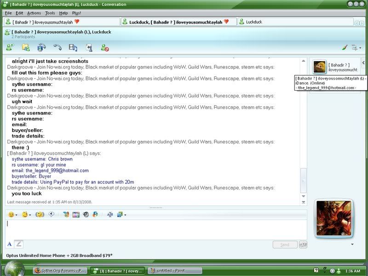Expand the background picker dropdown arrow
The width and height of the screenshot is (368, 276).
pyautogui.click(x=125, y=215)
